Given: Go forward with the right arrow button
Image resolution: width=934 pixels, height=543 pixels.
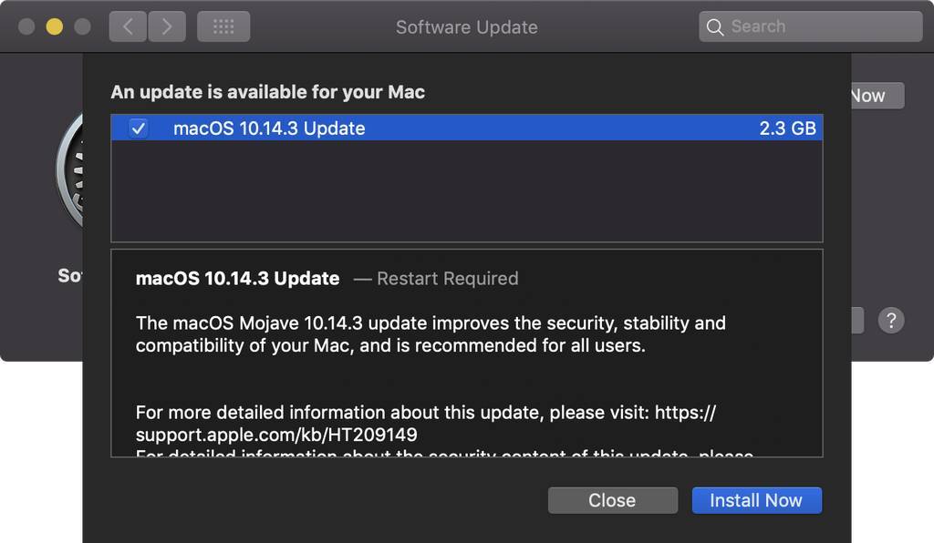Looking at the screenshot, I should pos(167,26).
